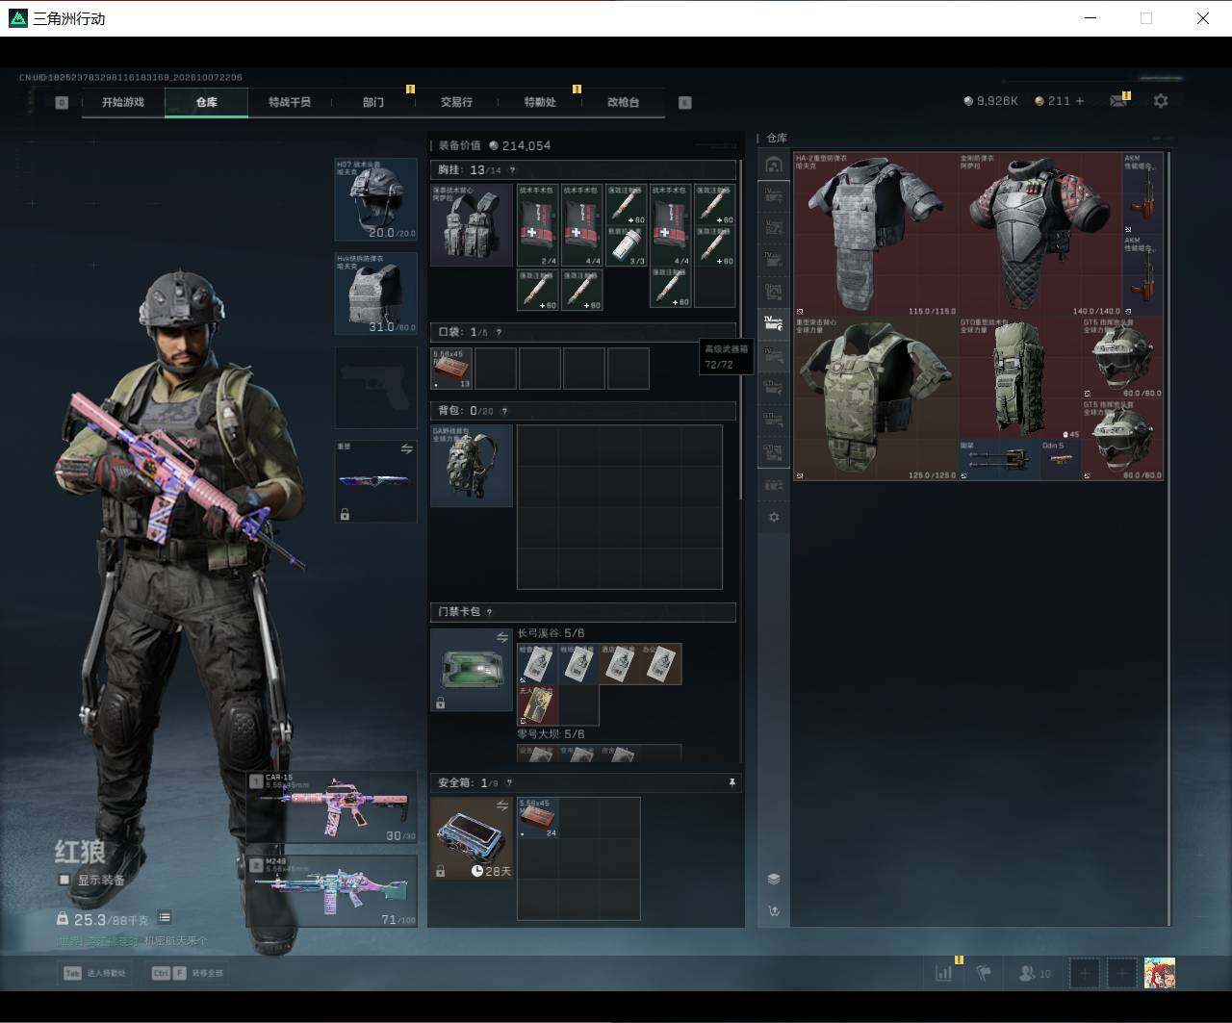The image size is (1232, 1023).
Task: Open the 交易行 tab
Action: coord(456,102)
